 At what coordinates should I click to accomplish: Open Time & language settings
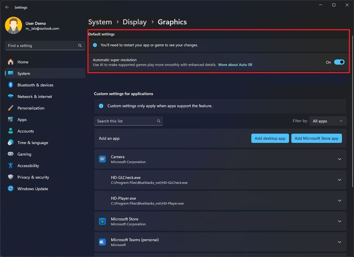tap(33, 142)
